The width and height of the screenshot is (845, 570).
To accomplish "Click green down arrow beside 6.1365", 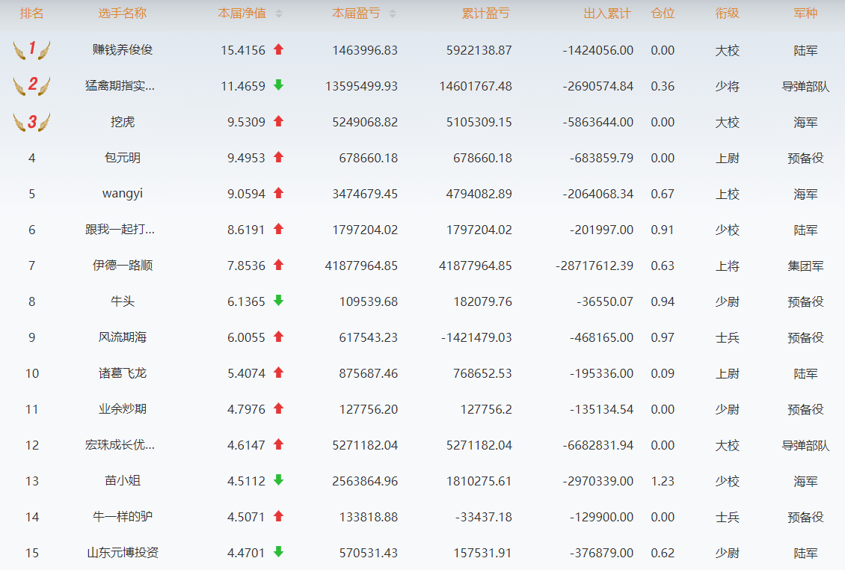I will coord(279,301).
